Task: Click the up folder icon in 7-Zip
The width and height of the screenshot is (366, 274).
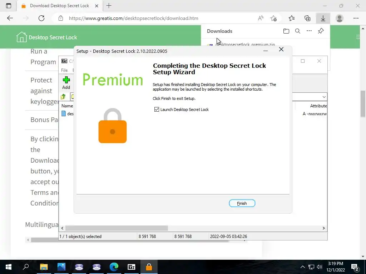Action: (63, 96)
